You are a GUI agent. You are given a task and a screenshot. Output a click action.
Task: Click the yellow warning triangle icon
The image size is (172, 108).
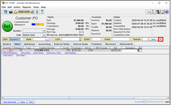(x=15, y=12)
